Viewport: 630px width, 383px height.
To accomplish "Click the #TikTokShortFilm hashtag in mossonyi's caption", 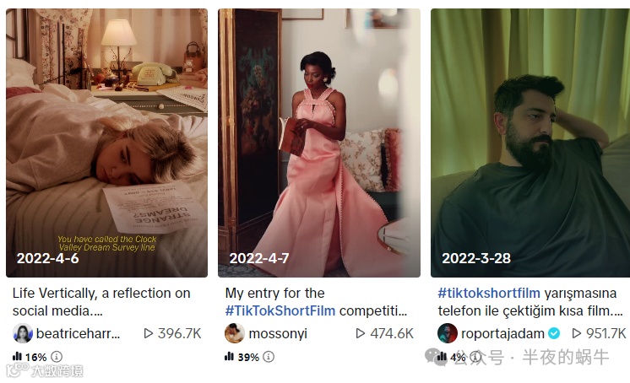I will coord(280,310).
